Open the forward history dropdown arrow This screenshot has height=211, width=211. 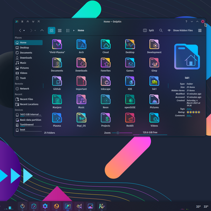click(35, 31)
